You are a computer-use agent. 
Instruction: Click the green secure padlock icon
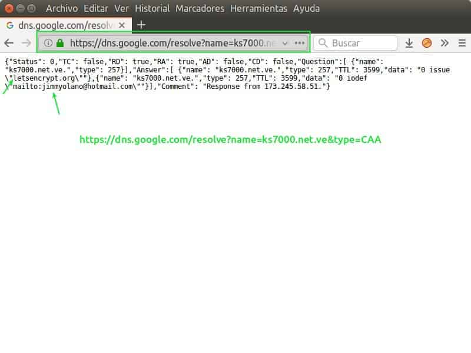click(60, 43)
